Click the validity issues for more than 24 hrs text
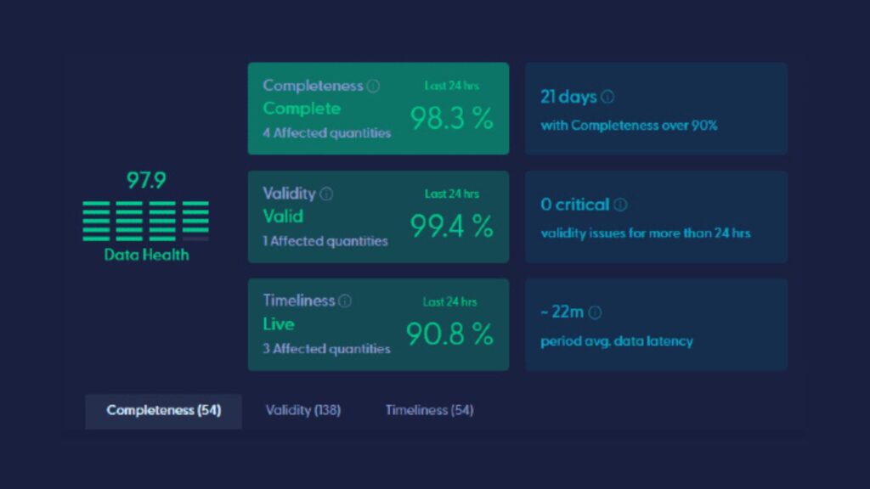This screenshot has height=489, width=870. coord(645,233)
